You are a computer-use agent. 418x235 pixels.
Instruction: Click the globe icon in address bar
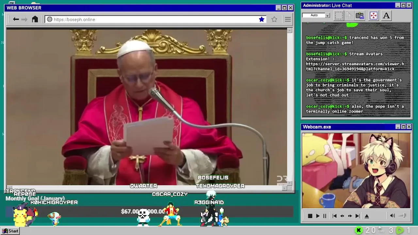click(50, 19)
